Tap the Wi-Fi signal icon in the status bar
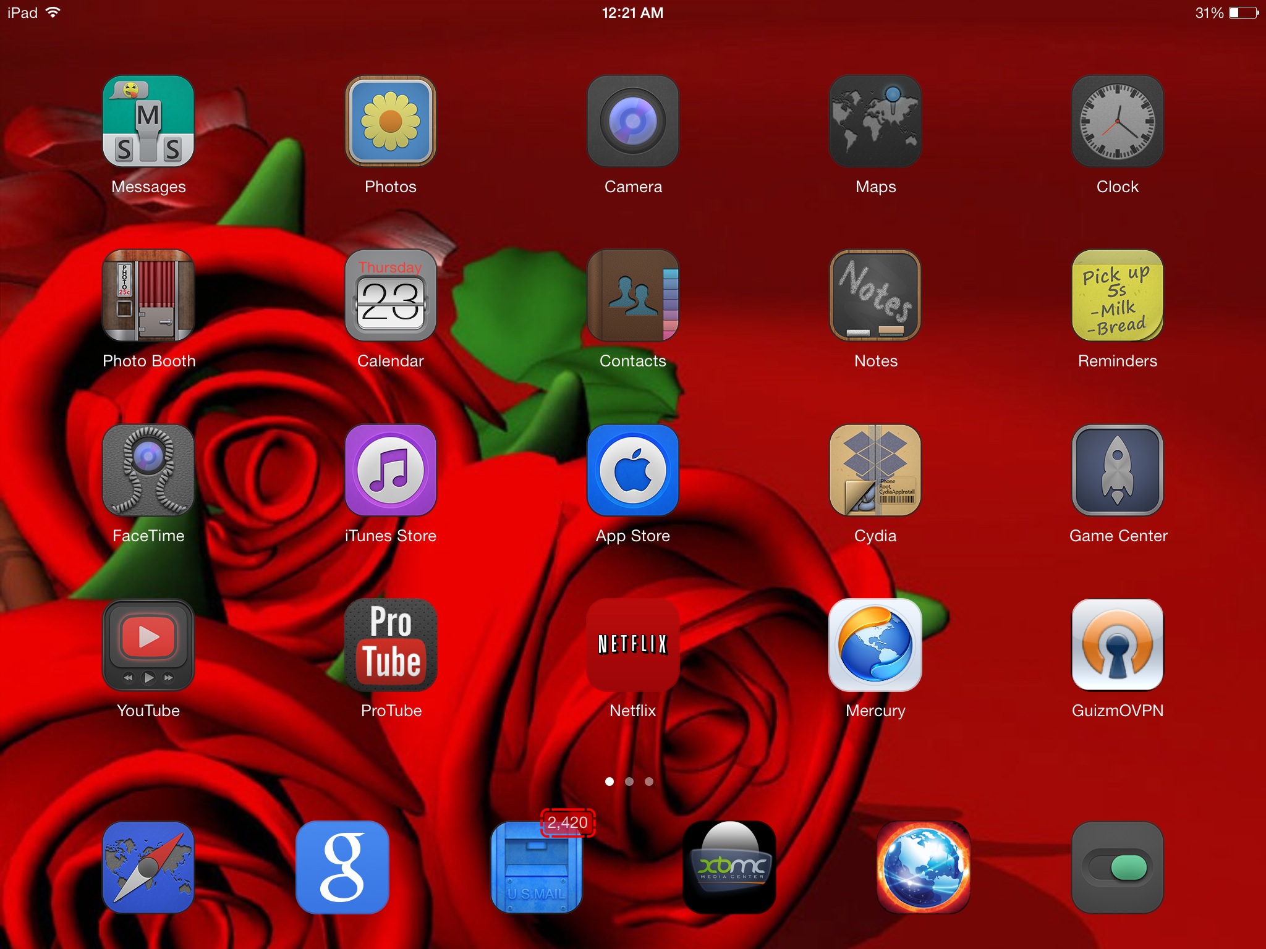1266x949 pixels. point(53,12)
